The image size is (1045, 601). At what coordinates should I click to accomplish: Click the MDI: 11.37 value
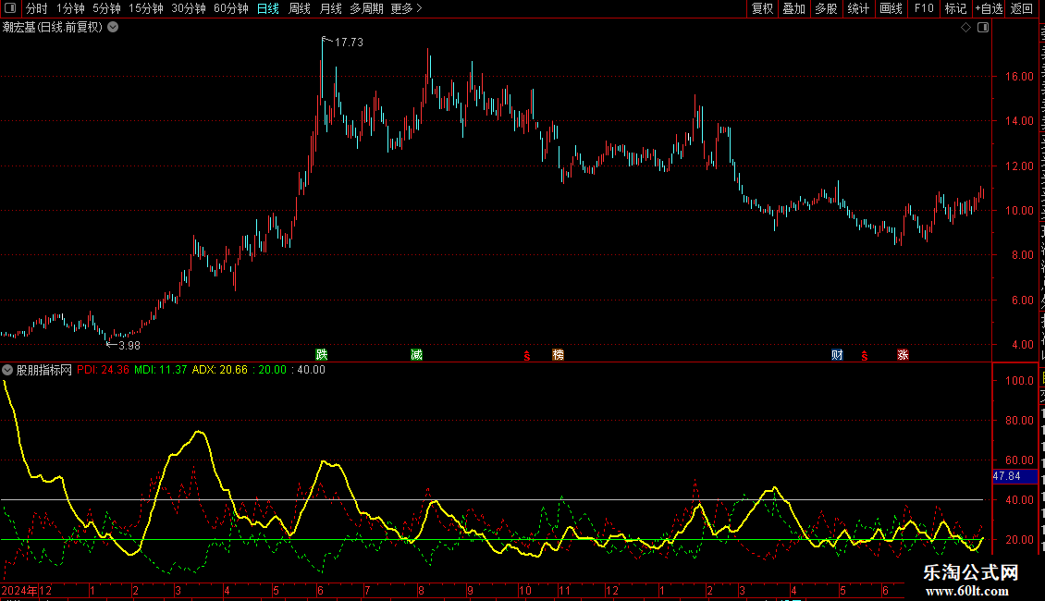point(161,370)
